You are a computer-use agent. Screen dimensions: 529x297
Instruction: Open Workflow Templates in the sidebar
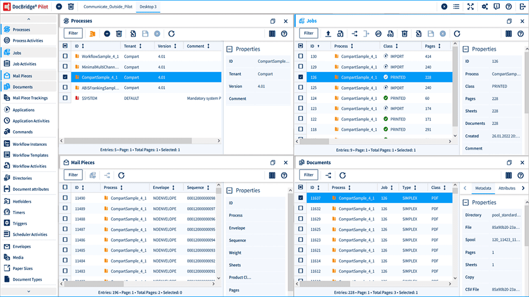coord(30,155)
